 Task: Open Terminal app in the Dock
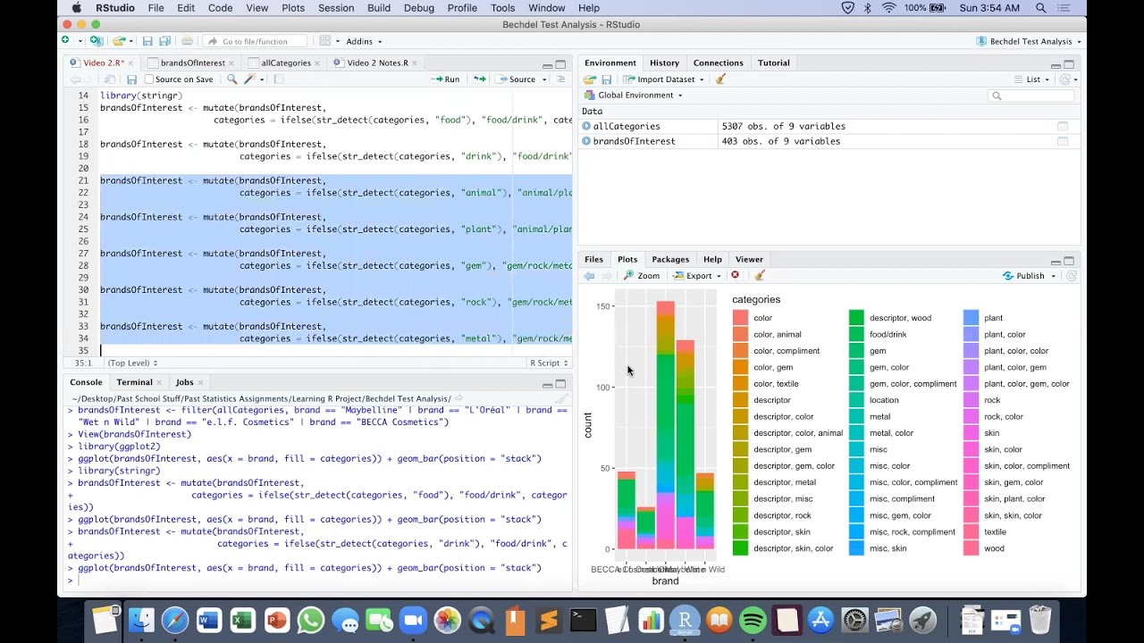pos(583,620)
